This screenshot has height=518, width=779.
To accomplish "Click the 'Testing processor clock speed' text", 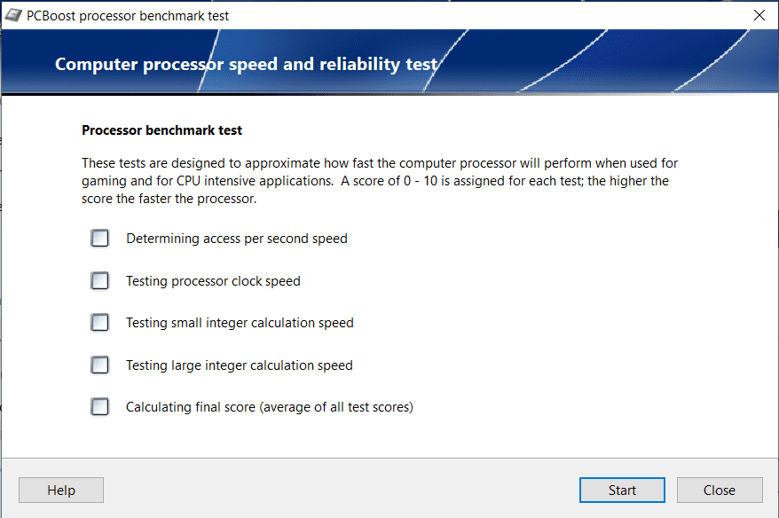I will pos(213,281).
